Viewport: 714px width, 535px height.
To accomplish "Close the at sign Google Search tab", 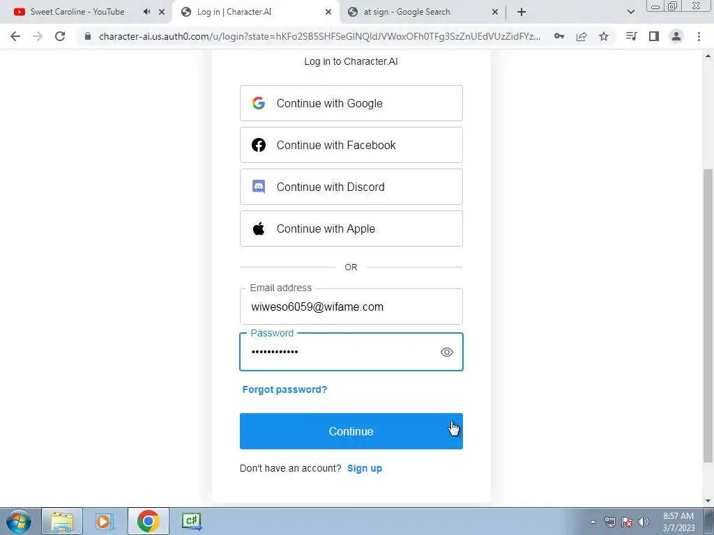I will (495, 12).
